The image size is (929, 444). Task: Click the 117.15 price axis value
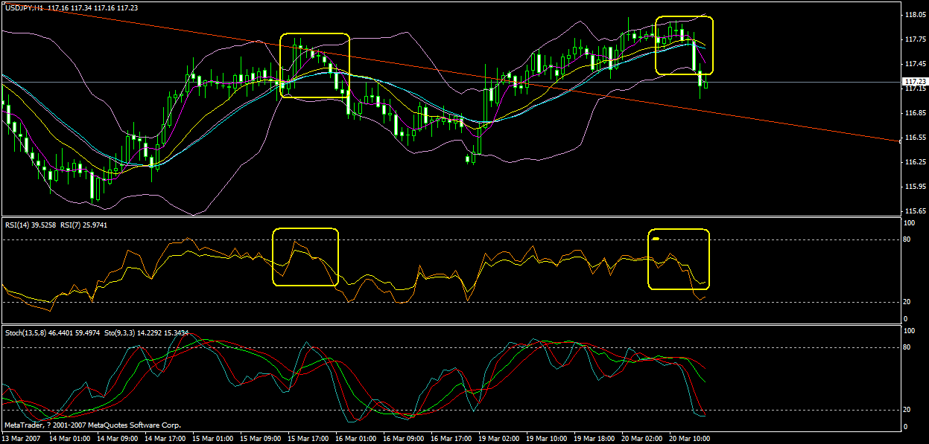[916, 89]
